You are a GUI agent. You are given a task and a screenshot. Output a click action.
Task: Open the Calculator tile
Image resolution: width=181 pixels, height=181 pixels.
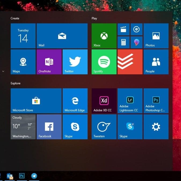click(124, 42)
